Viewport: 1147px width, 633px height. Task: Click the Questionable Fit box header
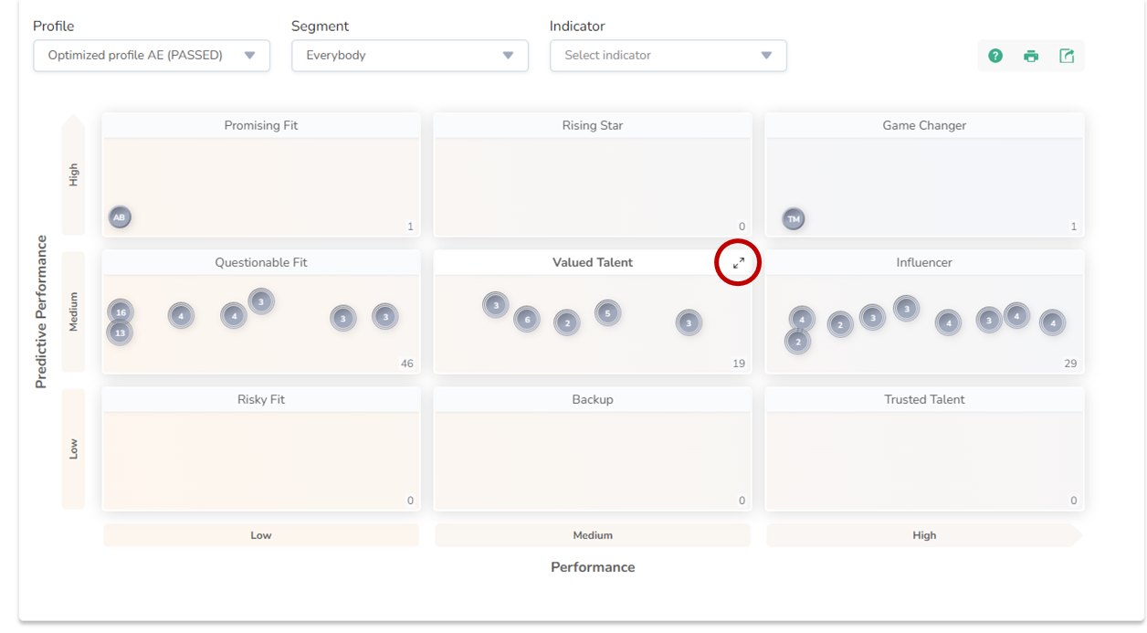[261, 263]
